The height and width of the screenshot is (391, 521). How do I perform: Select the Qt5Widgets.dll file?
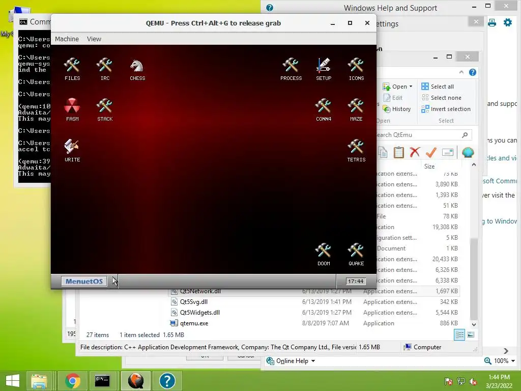pyautogui.click(x=199, y=313)
